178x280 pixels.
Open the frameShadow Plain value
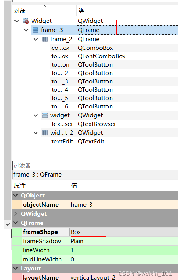coord(123,241)
